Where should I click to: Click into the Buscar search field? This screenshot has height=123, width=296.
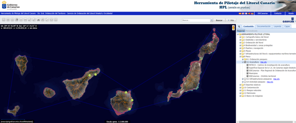196,20
